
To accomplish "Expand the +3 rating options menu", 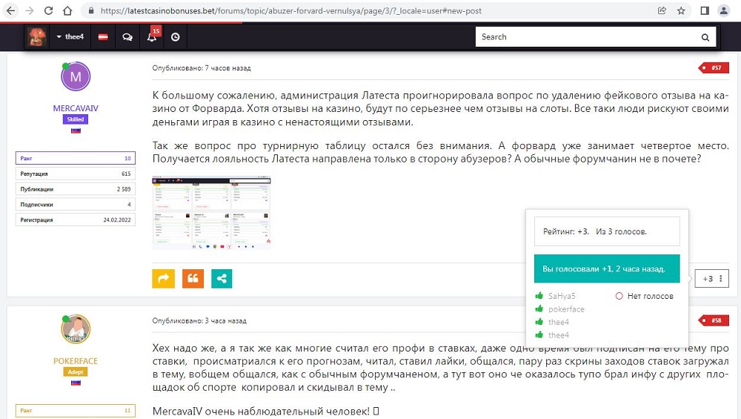I will [722, 279].
